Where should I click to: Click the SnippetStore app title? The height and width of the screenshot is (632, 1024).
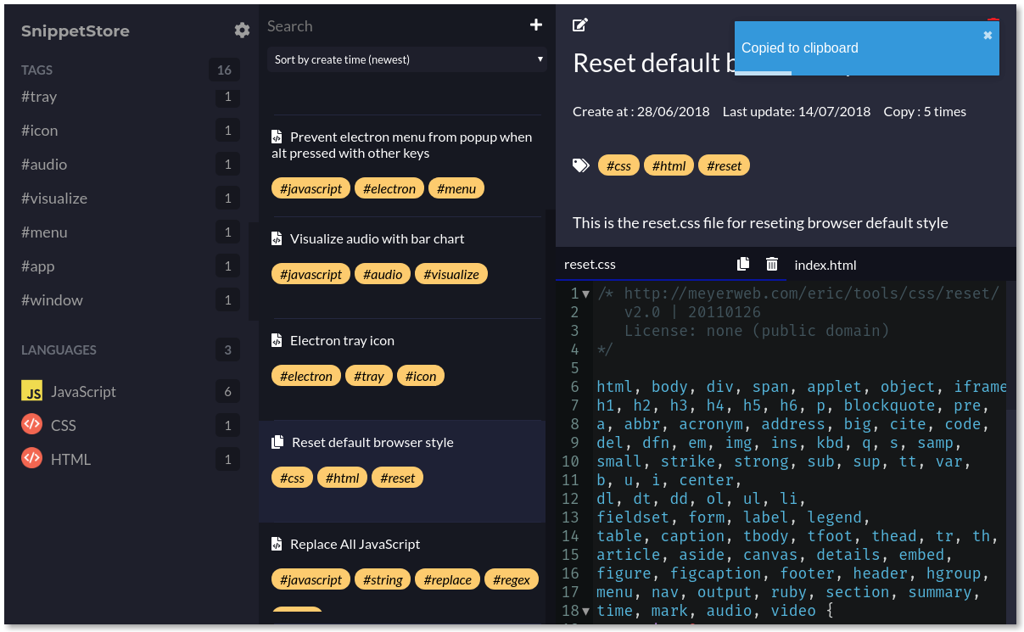(76, 31)
